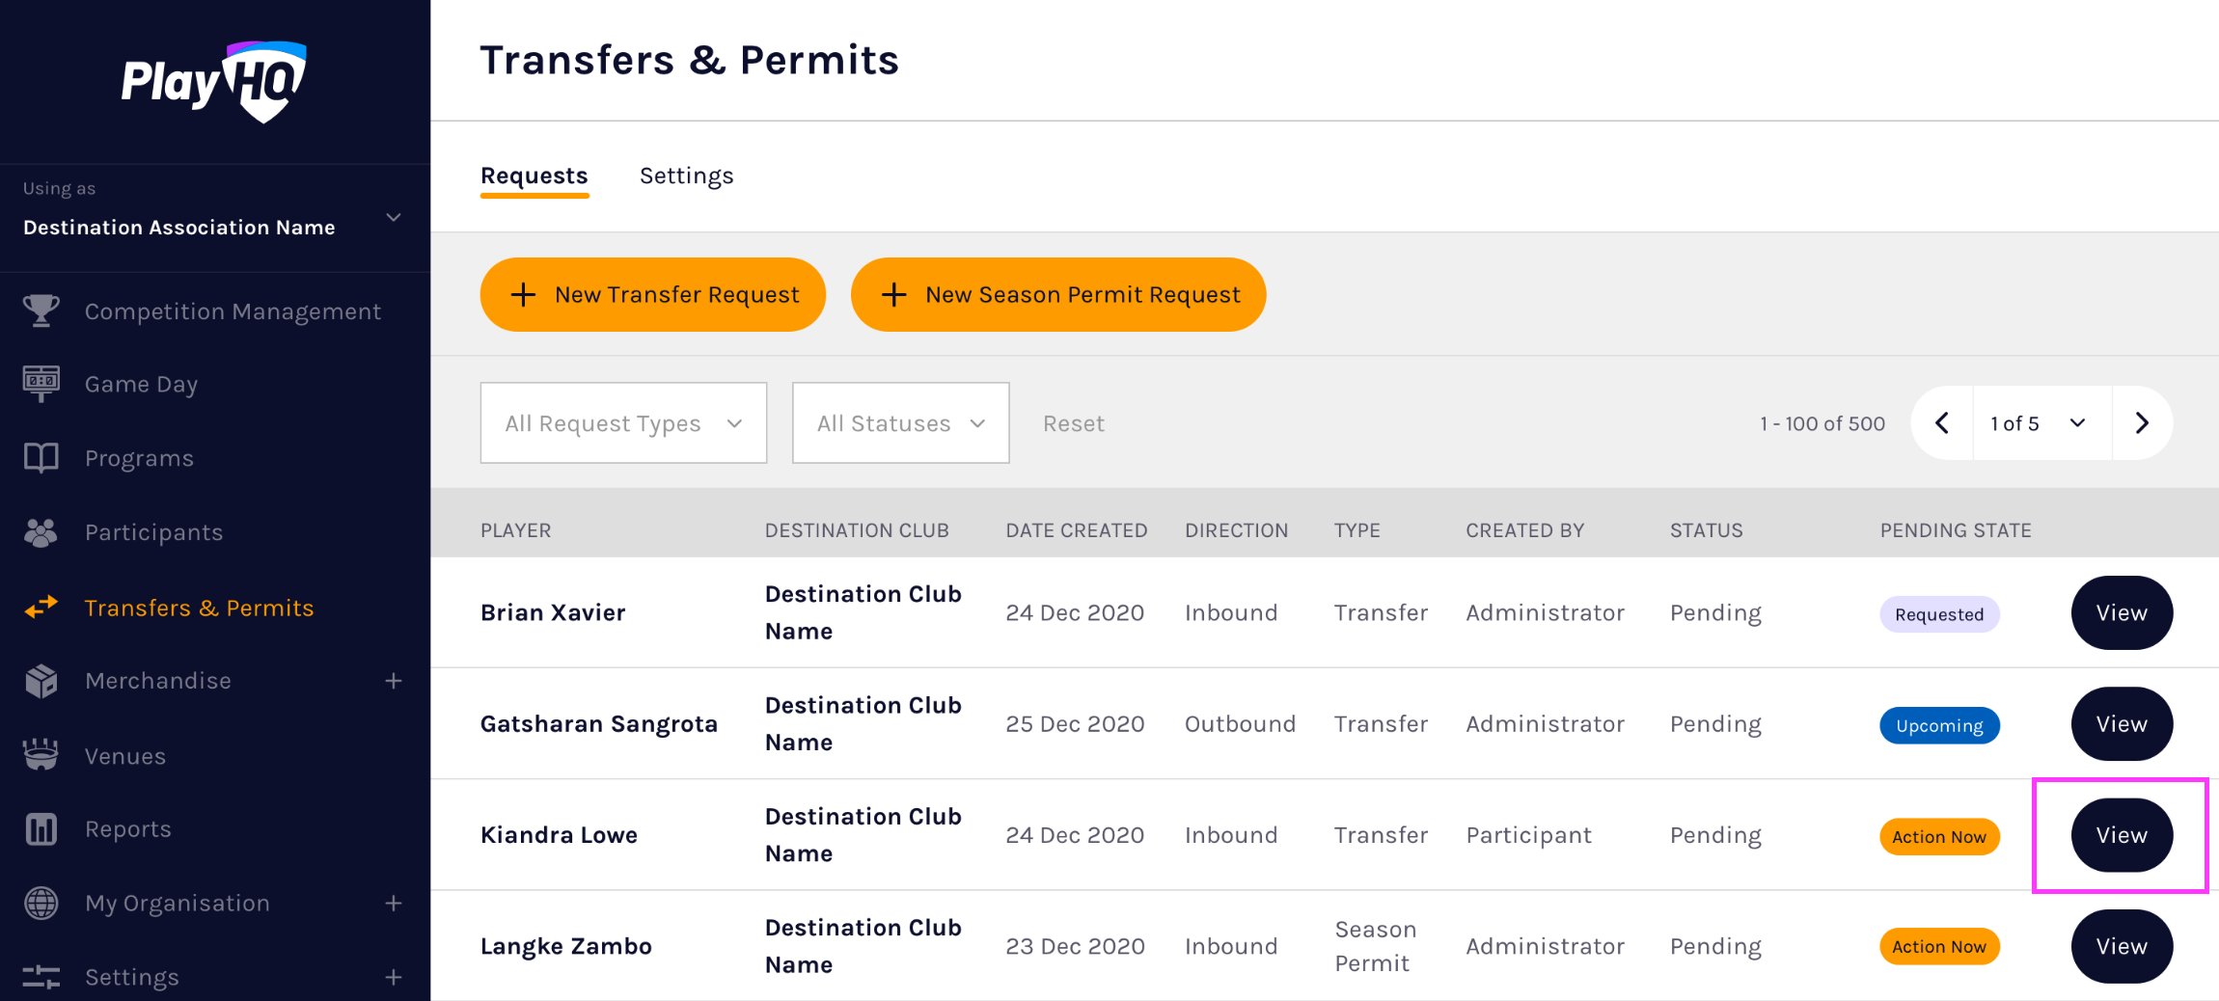
Task: Click the Transfers & Permits arrows icon
Action: [x=40, y=608]
